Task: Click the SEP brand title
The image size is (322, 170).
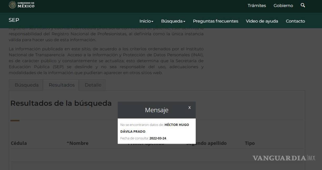Action: [x=14, y=20]
